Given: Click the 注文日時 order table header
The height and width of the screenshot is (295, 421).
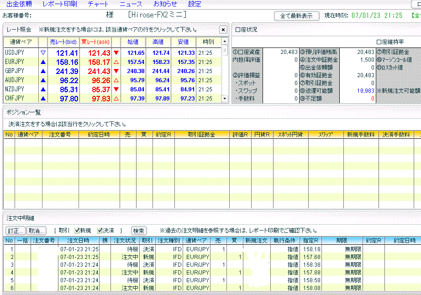Looking at the screenshot, I should [x=79, y=241].
